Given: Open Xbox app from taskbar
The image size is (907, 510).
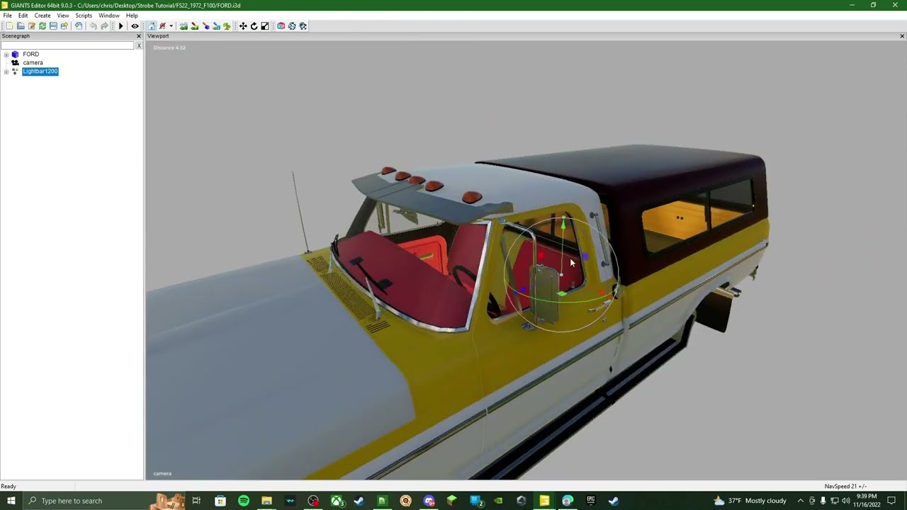Looking at the screenshot, I should coord(337,501).
